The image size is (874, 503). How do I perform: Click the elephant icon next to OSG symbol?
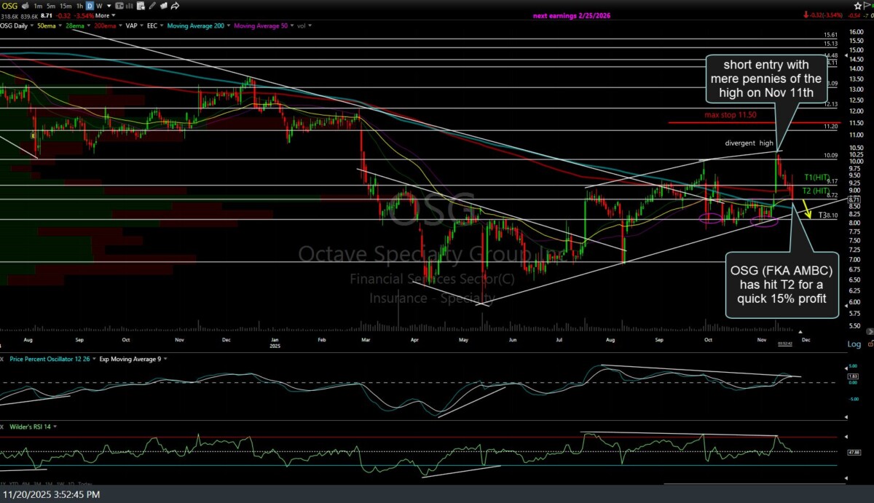[24, 6]
